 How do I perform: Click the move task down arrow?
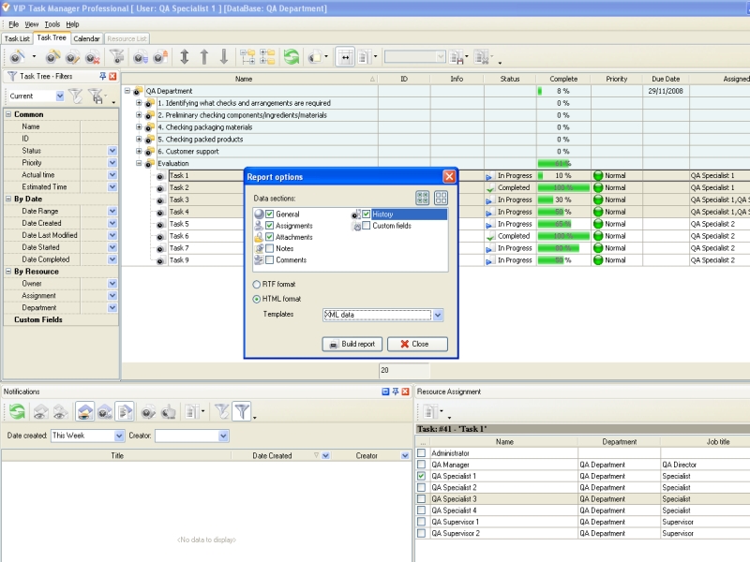click(224, 57)
